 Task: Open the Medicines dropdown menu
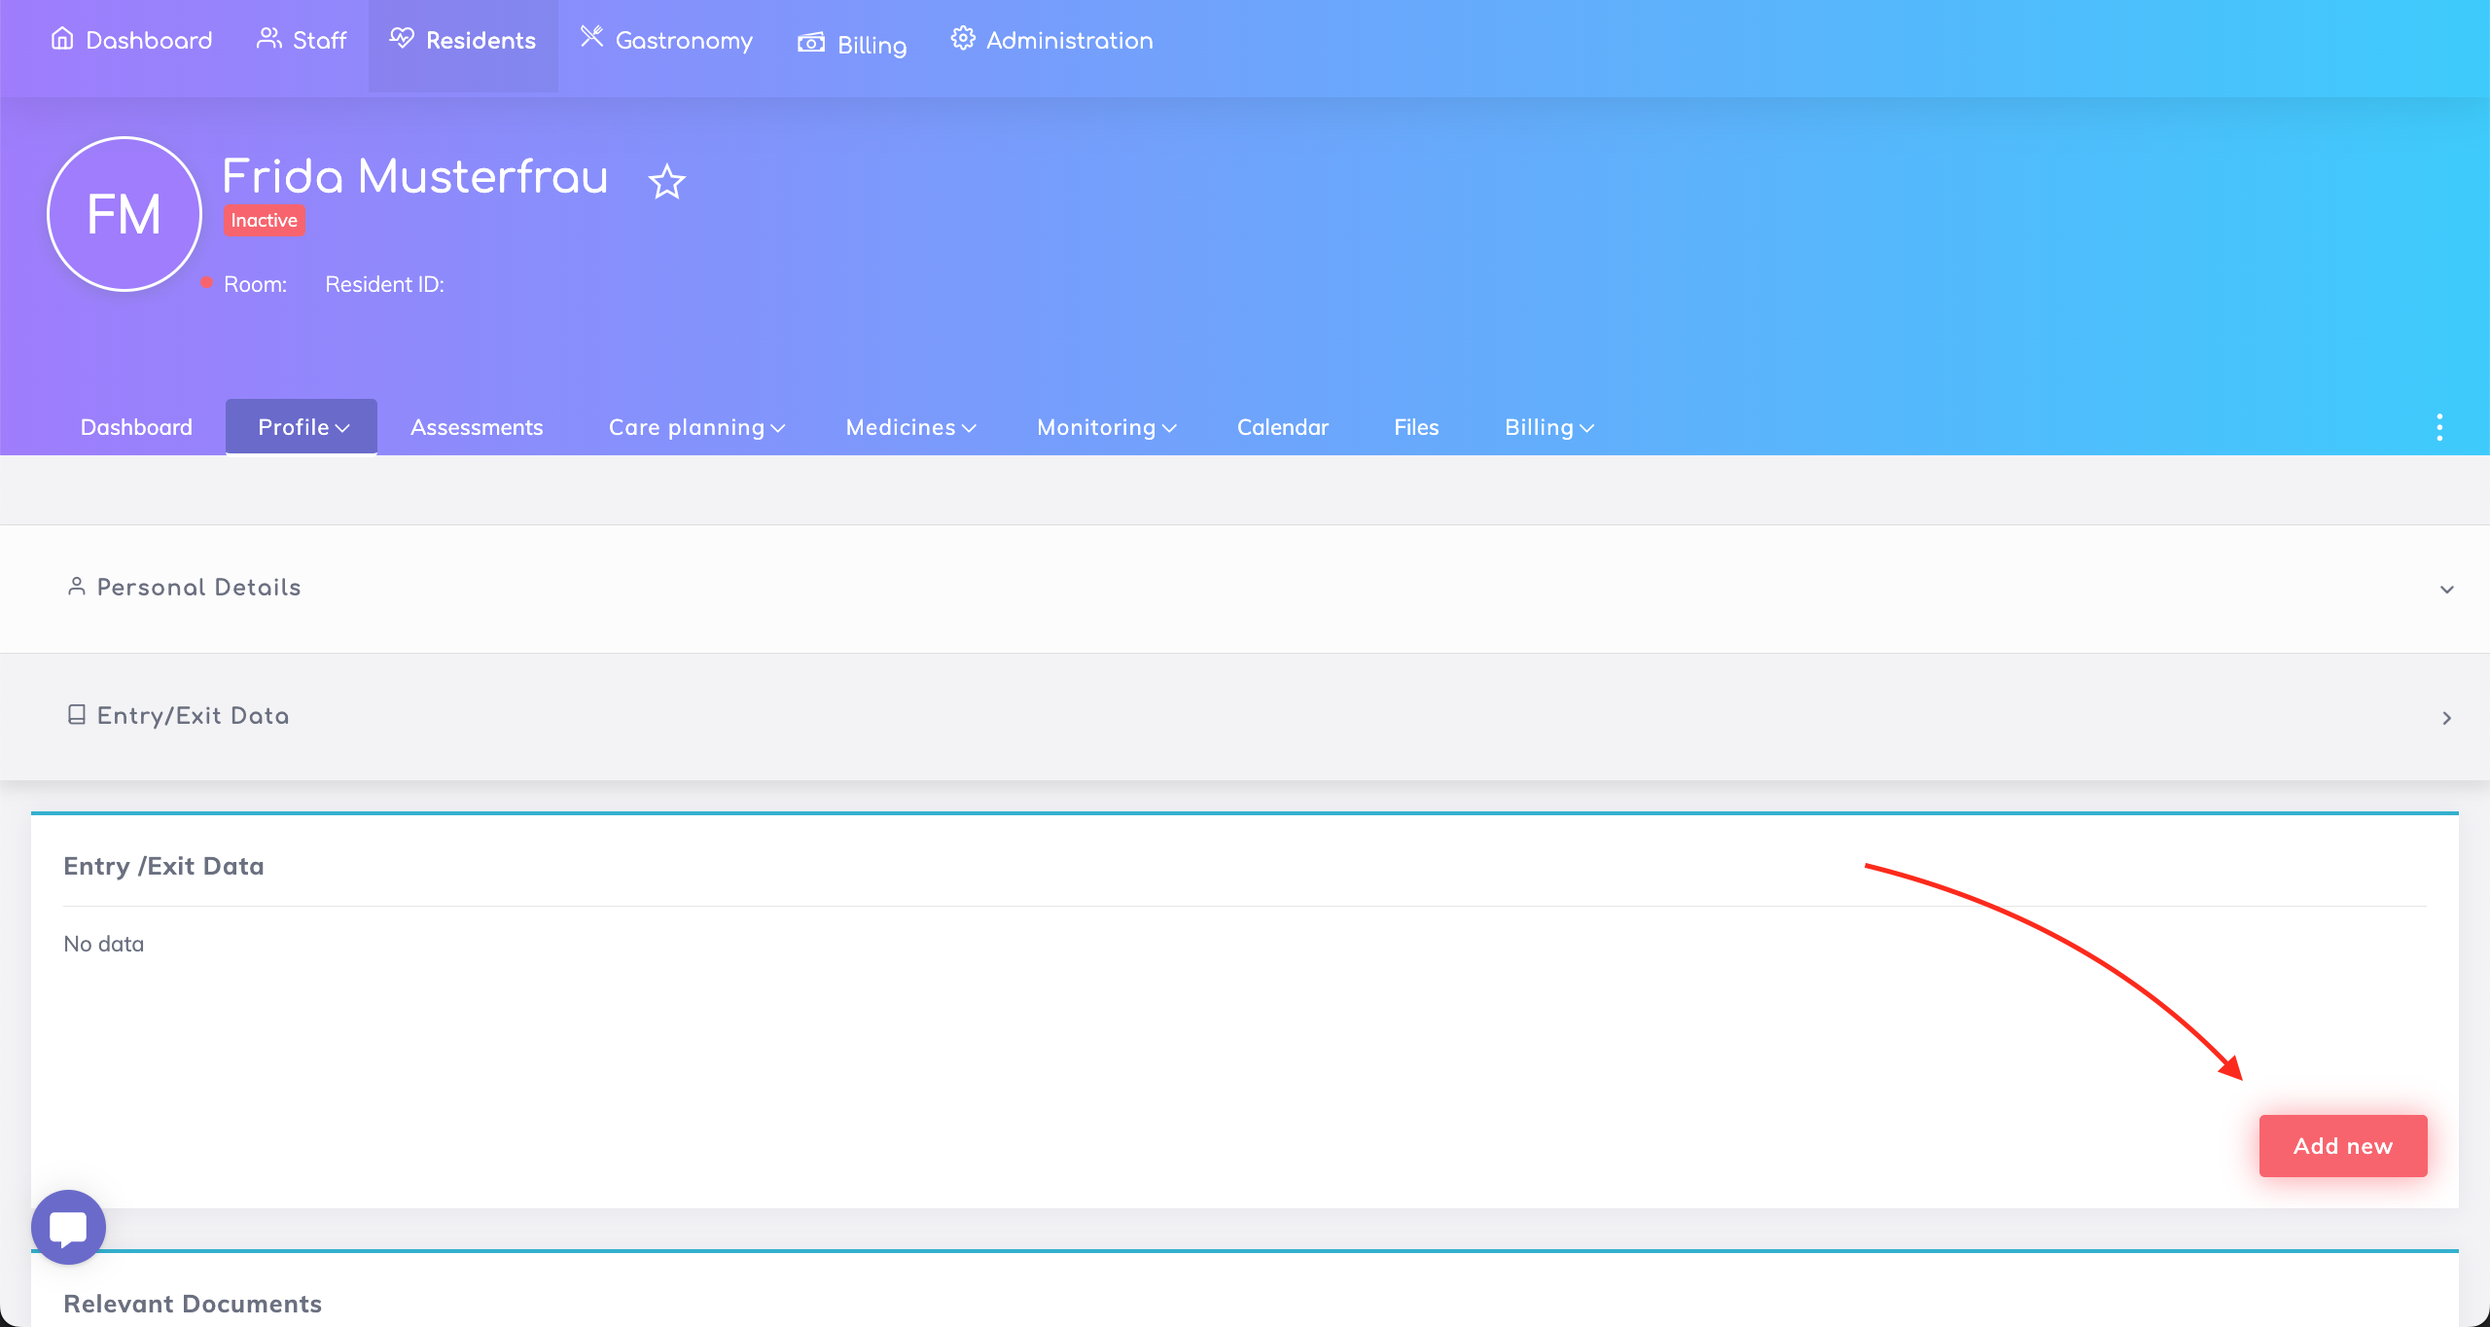click(910, 427)
